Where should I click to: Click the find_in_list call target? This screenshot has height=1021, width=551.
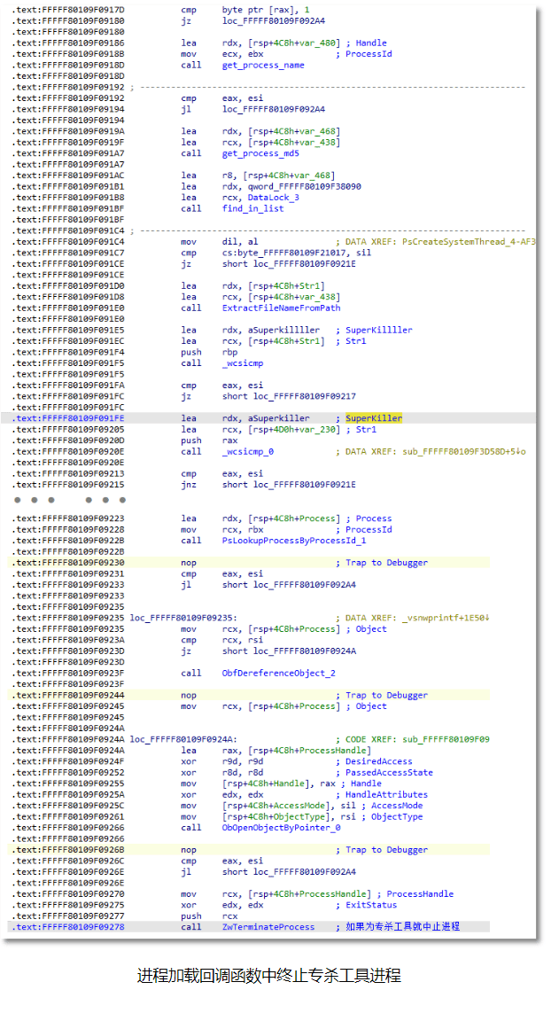[x=252, y=209]
